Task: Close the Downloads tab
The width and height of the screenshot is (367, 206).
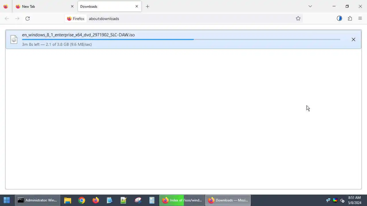Action: coord(137,6)
